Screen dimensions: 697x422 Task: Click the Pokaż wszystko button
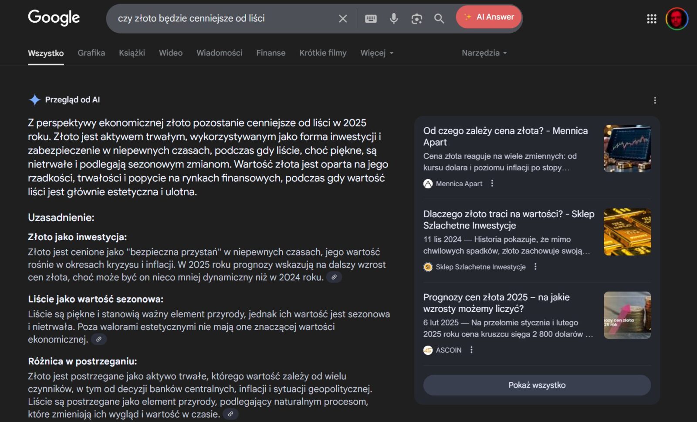pyautogui.click(x=537, y=385)
